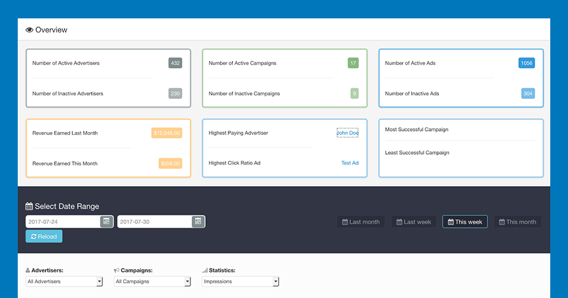
Task: Click the end date field 2017-07-30
Action: [x=154, y=222]
